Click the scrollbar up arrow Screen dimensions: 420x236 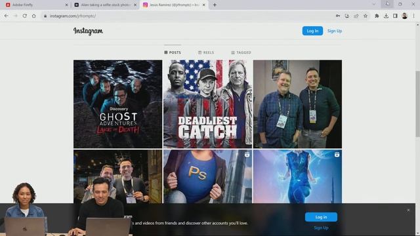(x=417, y=25)
